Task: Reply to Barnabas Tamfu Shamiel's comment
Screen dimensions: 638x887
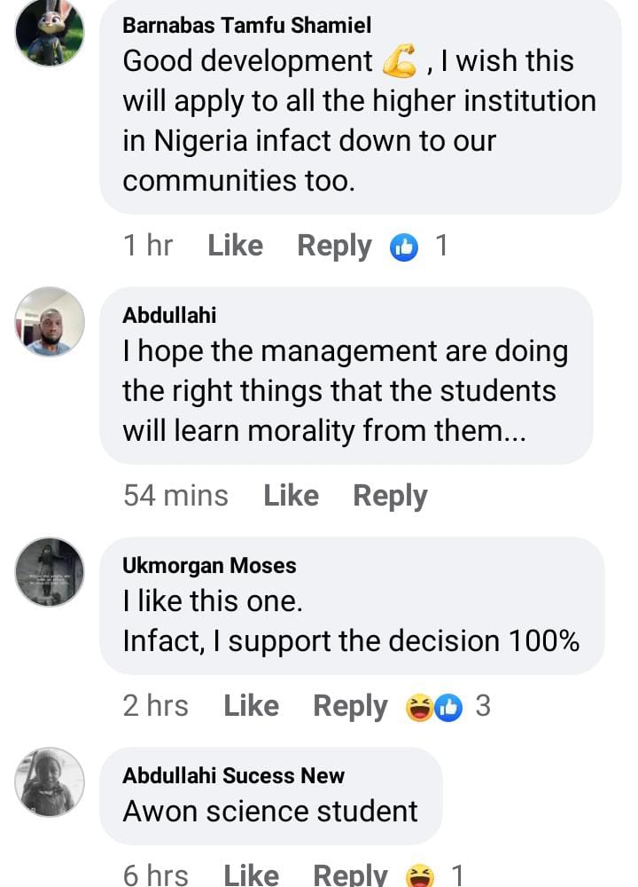Action: coord(334,246)
